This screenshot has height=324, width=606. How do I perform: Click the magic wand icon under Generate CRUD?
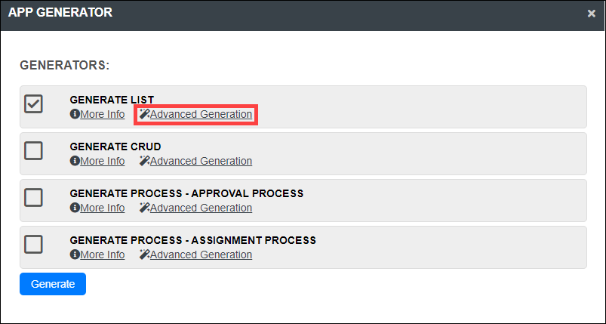[145, 161]
